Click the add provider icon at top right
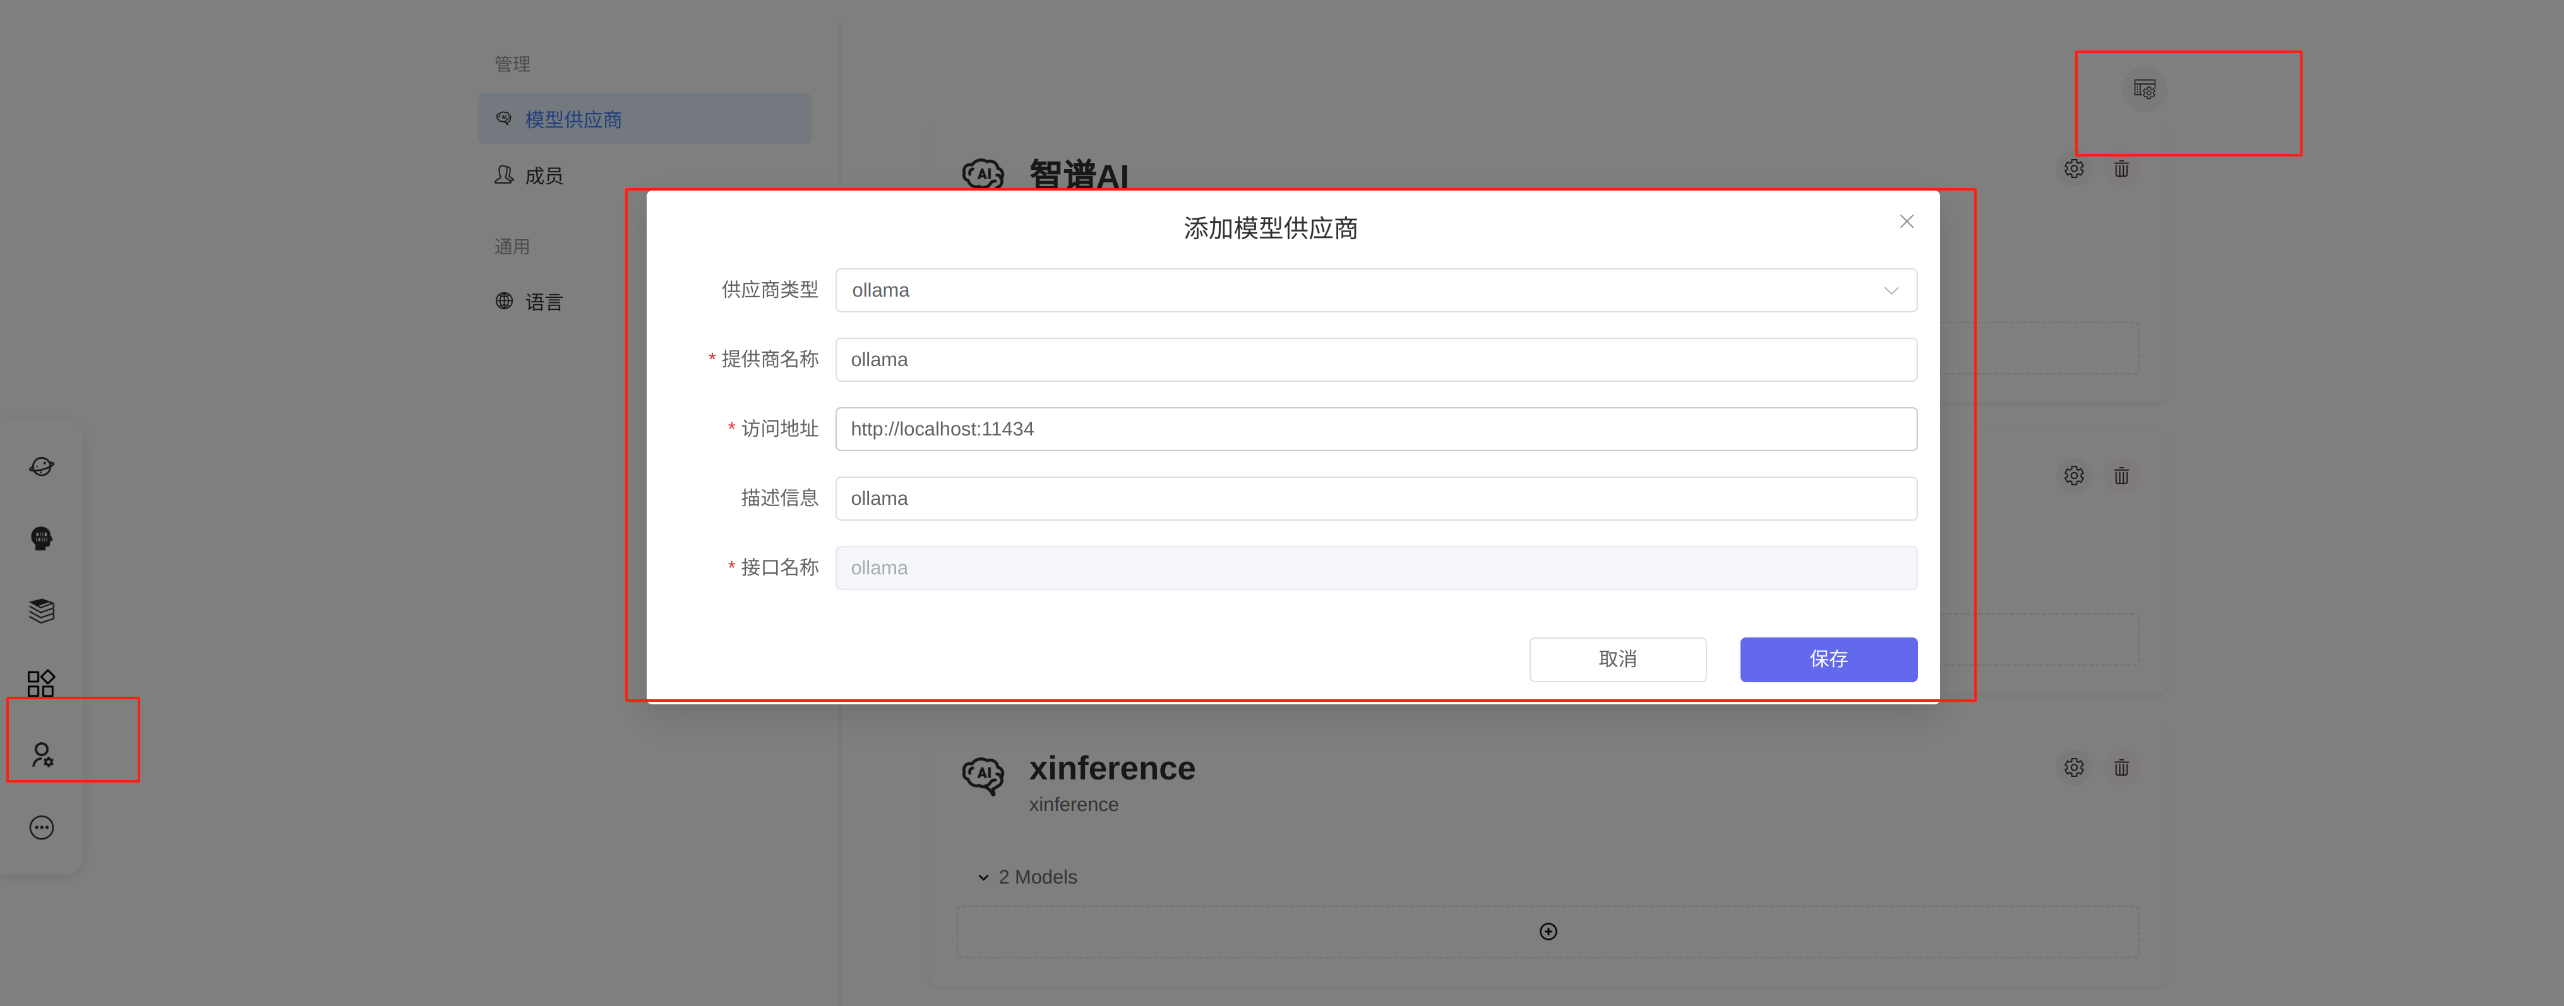 point(2144,90)
